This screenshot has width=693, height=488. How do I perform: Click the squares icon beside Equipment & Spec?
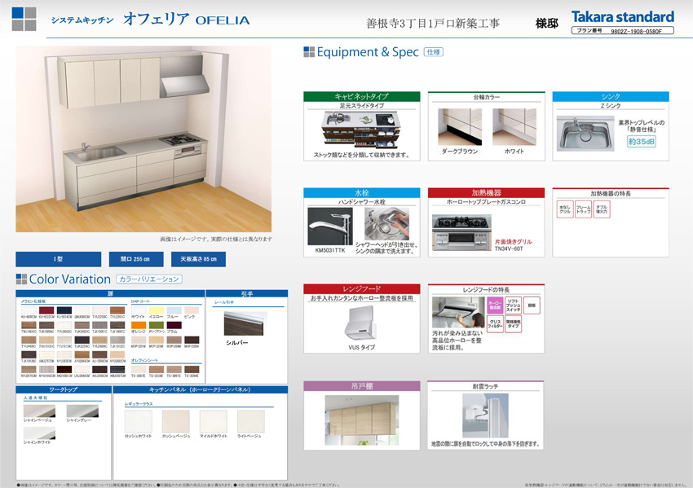[x=309, y=52]
